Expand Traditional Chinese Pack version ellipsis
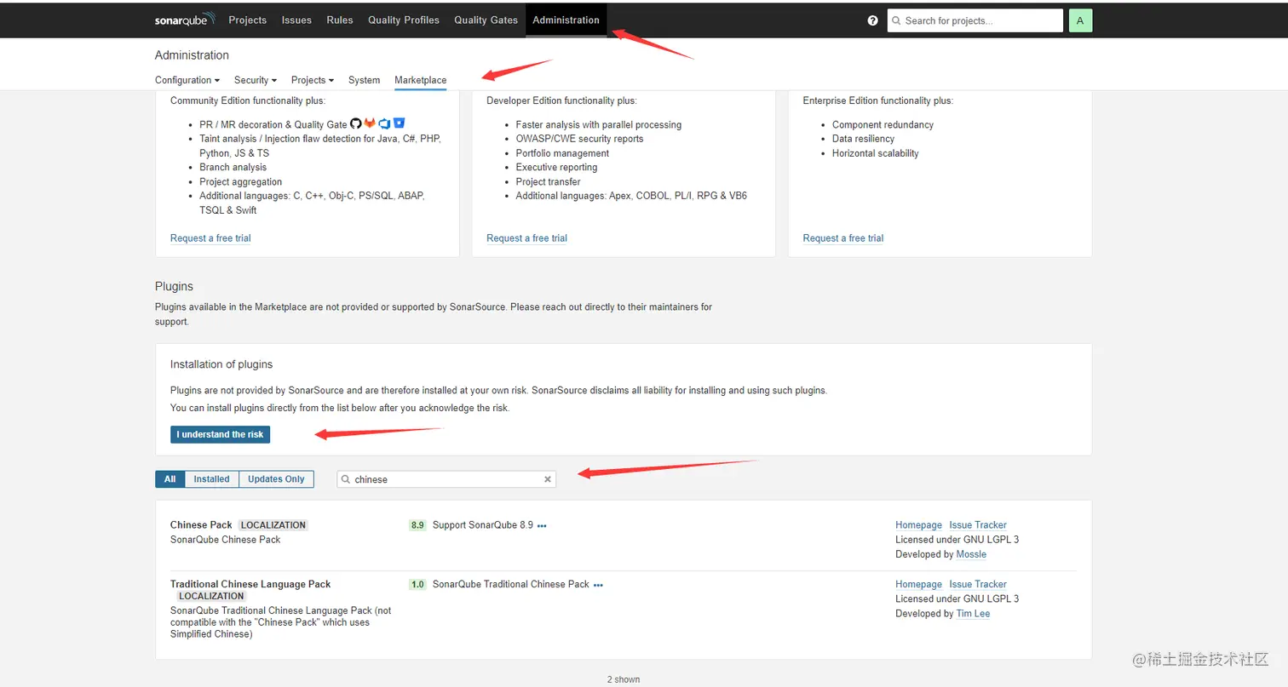The height and width of the screenshot is (687, 1288). (598, 586)
